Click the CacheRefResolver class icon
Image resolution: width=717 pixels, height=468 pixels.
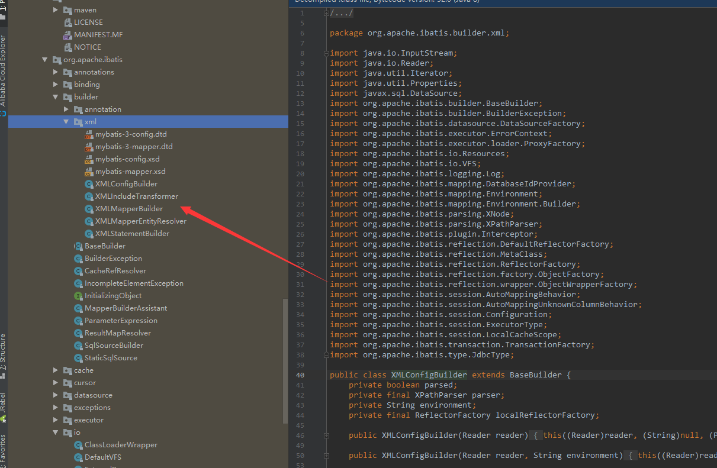[x=78, y=271]
